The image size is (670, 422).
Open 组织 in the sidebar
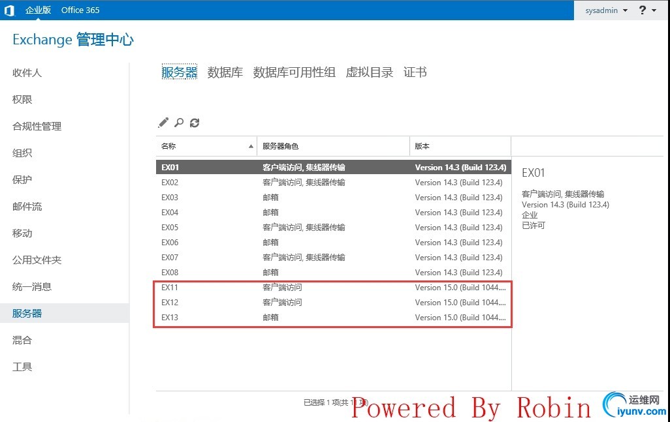coord(22,153)
